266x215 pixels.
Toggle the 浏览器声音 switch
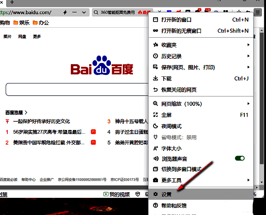[x=239, y=158]
